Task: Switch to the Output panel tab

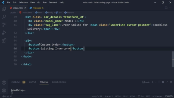Action: [x=33, y=82]
